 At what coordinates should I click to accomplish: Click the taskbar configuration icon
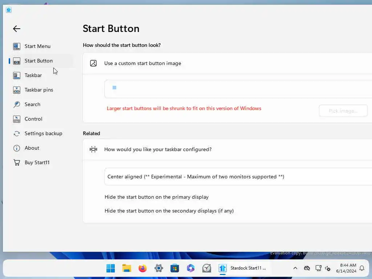point(93,149)
